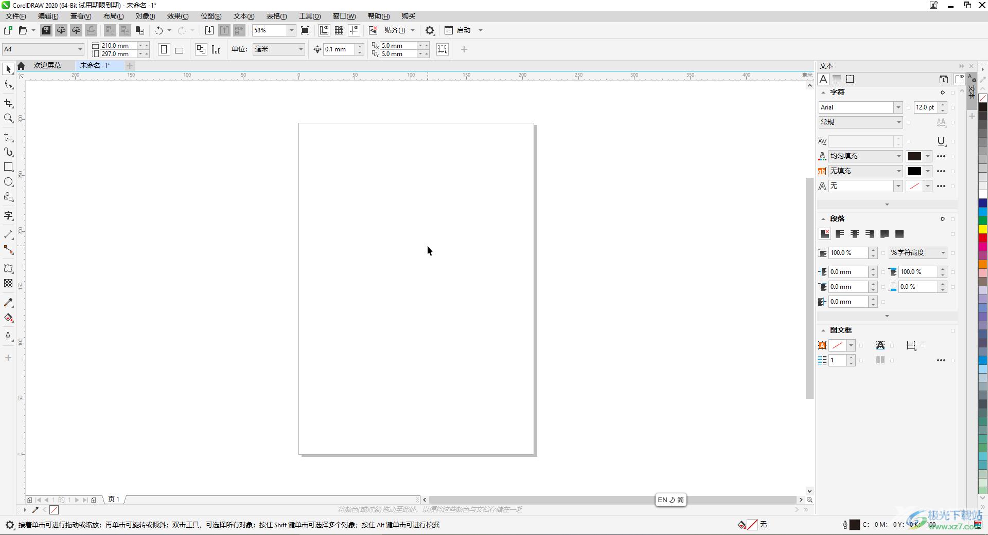Select the Zoom magnifier tool
This screenshot has height=535, width=988.
(x=8, y=118)
